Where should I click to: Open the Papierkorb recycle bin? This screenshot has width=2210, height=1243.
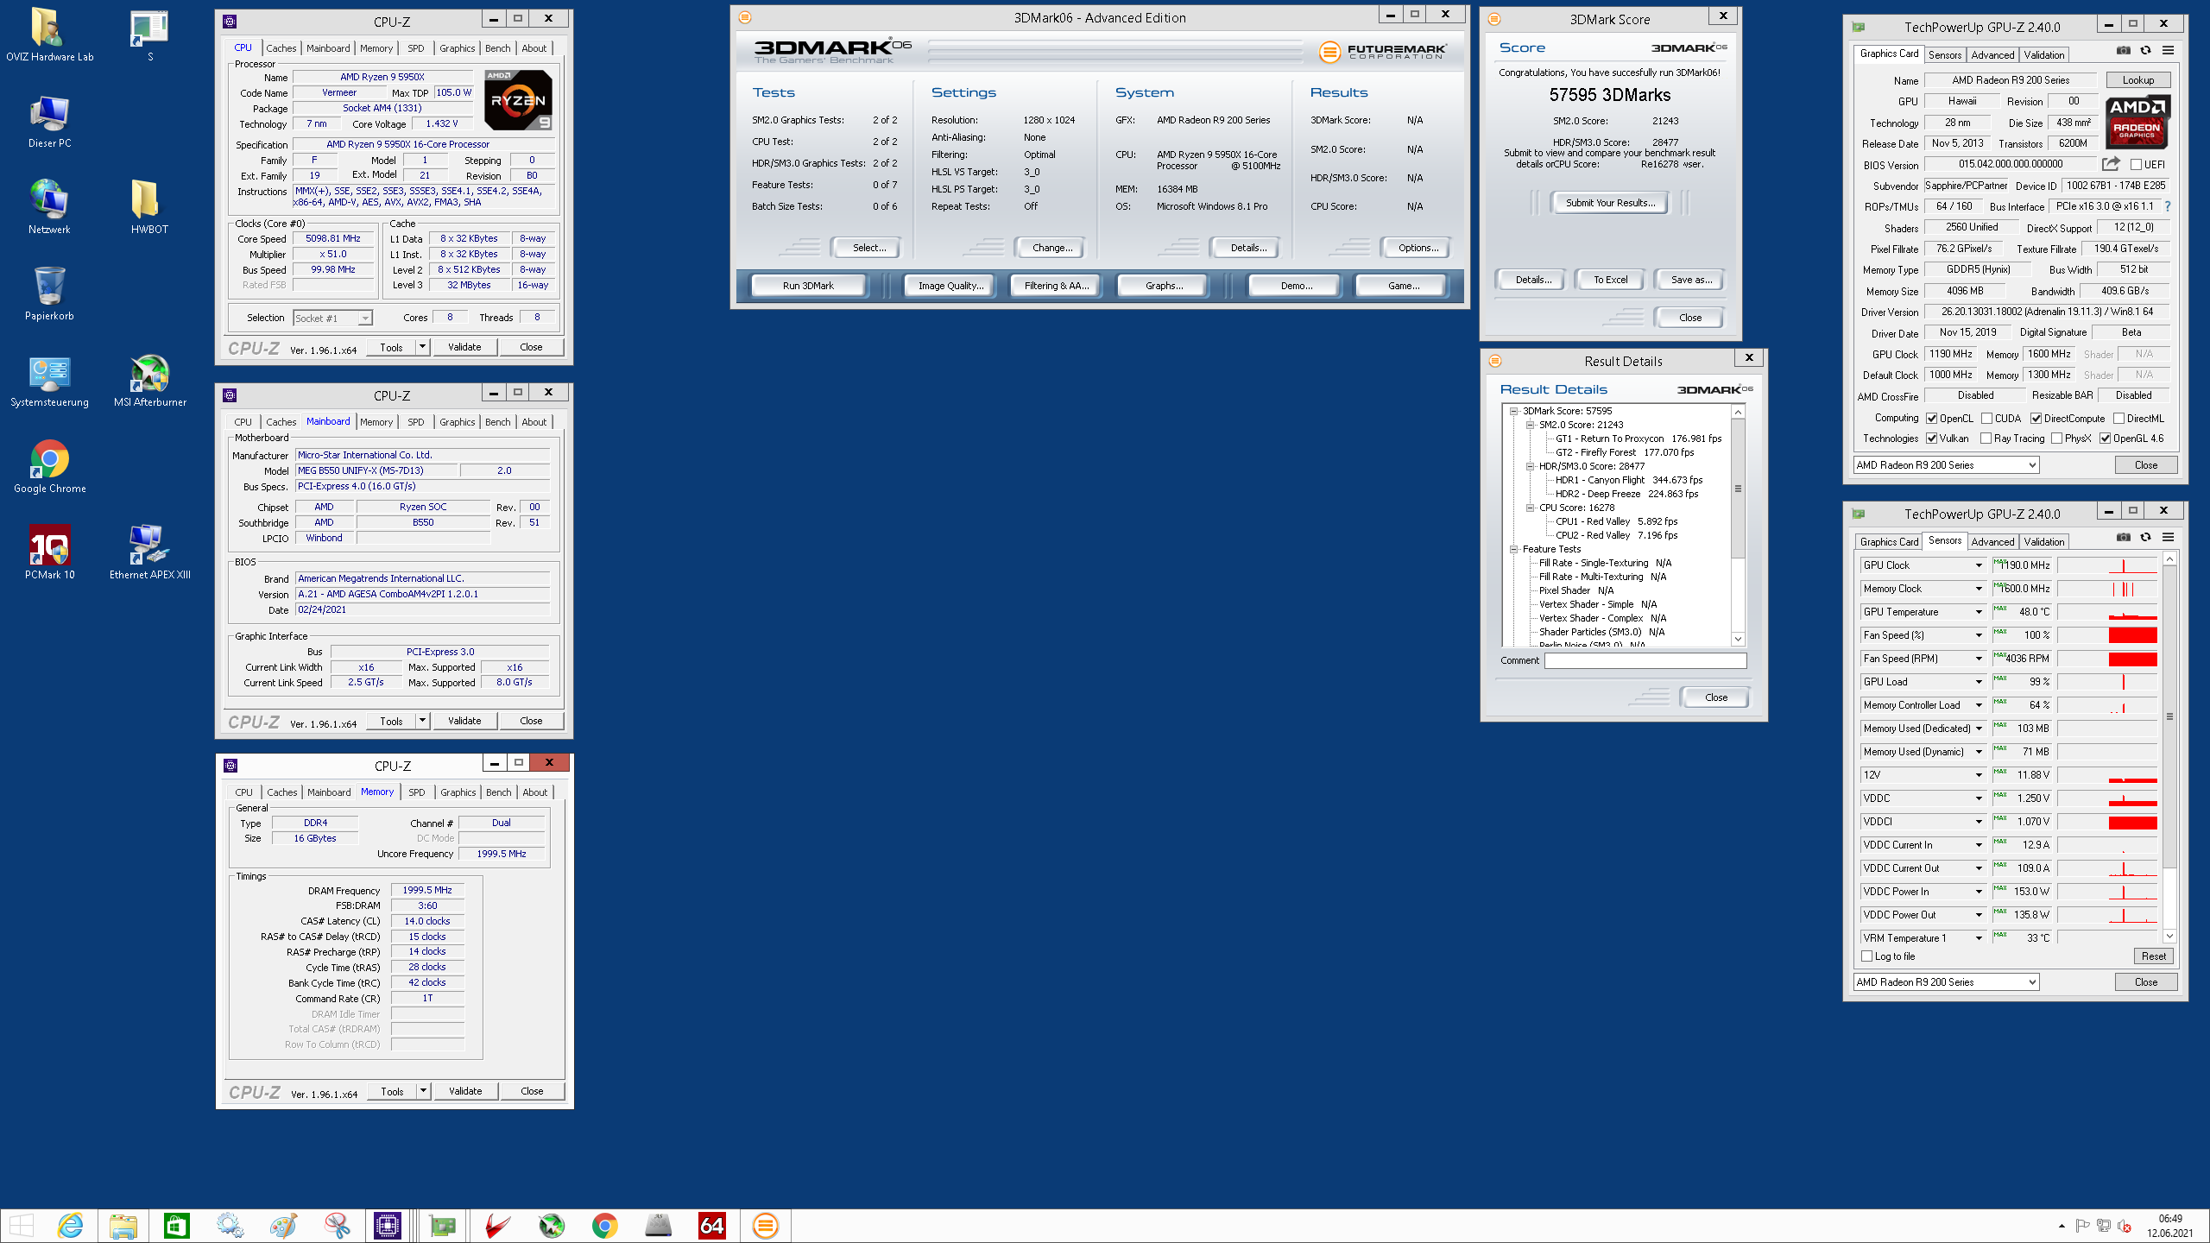pyautogui.click(x=49, y=293)
